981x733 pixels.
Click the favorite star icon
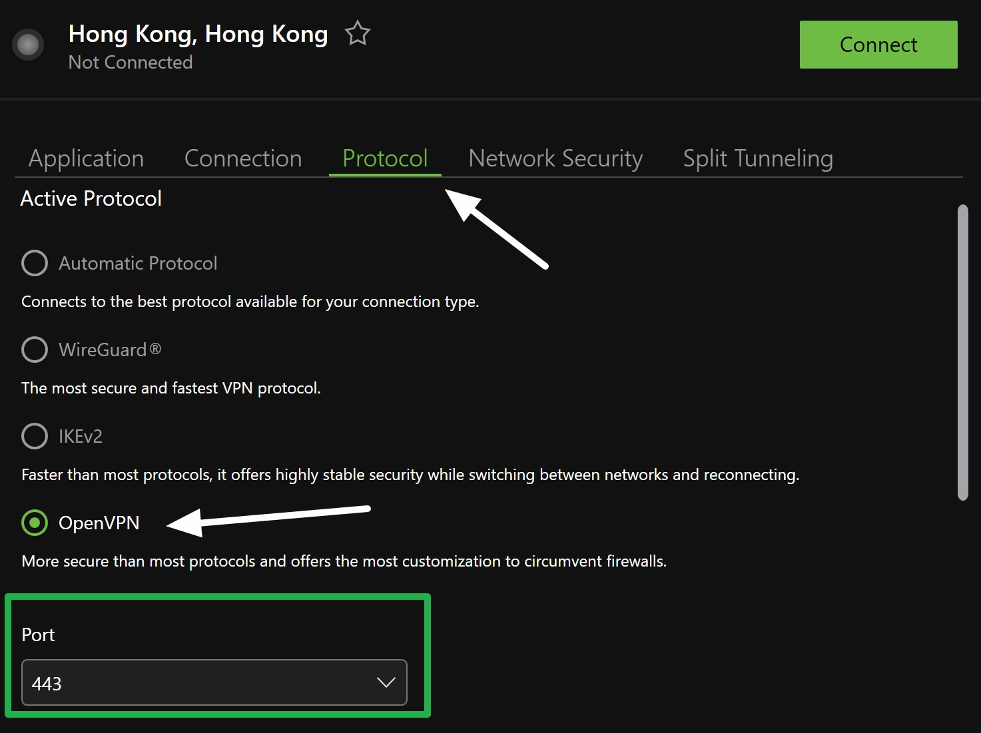[x=358, y=33]
